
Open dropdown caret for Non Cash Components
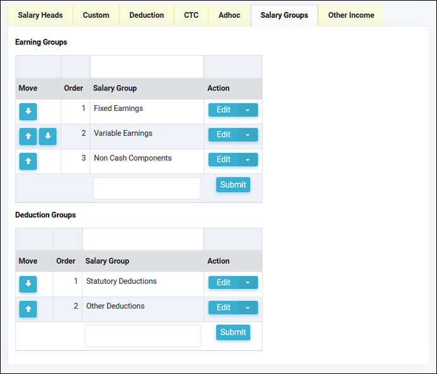click(x=248, y=160)
